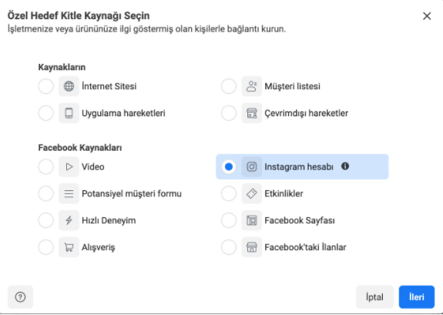
Task: Click the store icon for Çevrimdışı hareketler
Action: [252, 113]
